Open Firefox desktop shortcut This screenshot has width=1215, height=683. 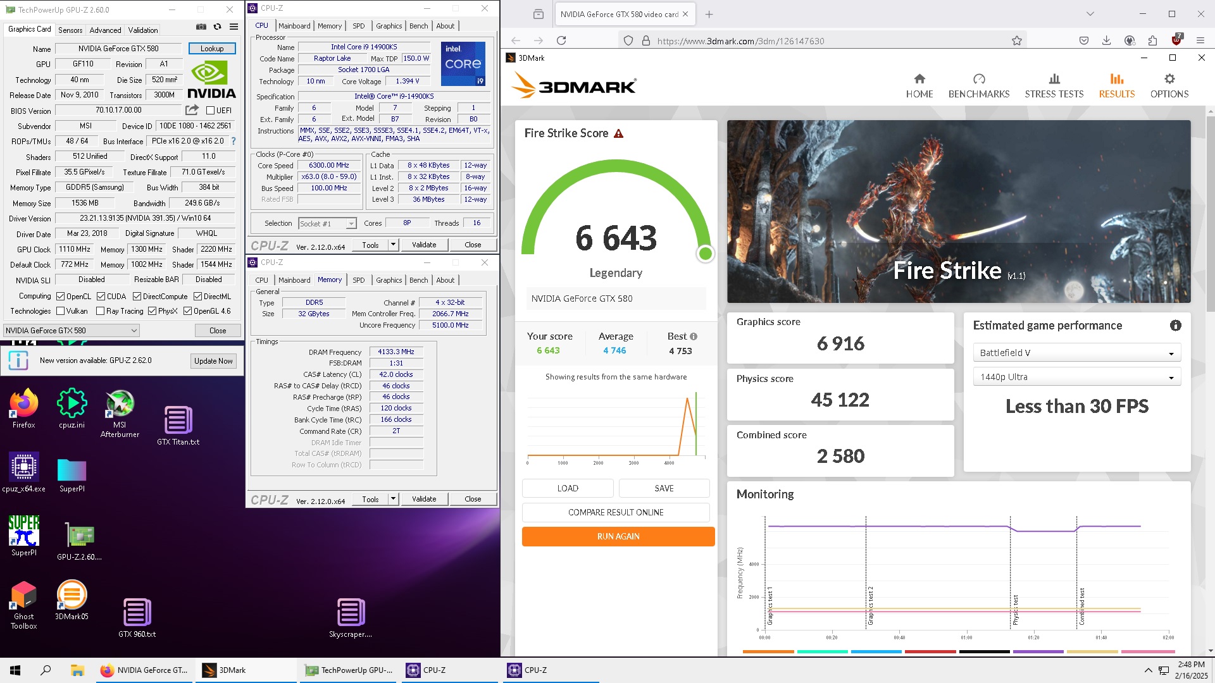point(24,408)
